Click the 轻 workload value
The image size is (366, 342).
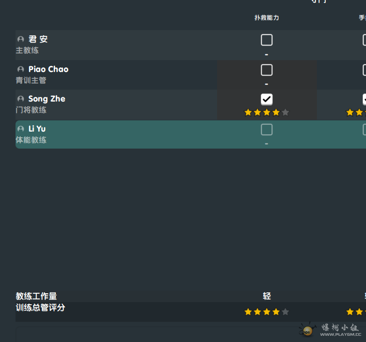click(267, 296)
